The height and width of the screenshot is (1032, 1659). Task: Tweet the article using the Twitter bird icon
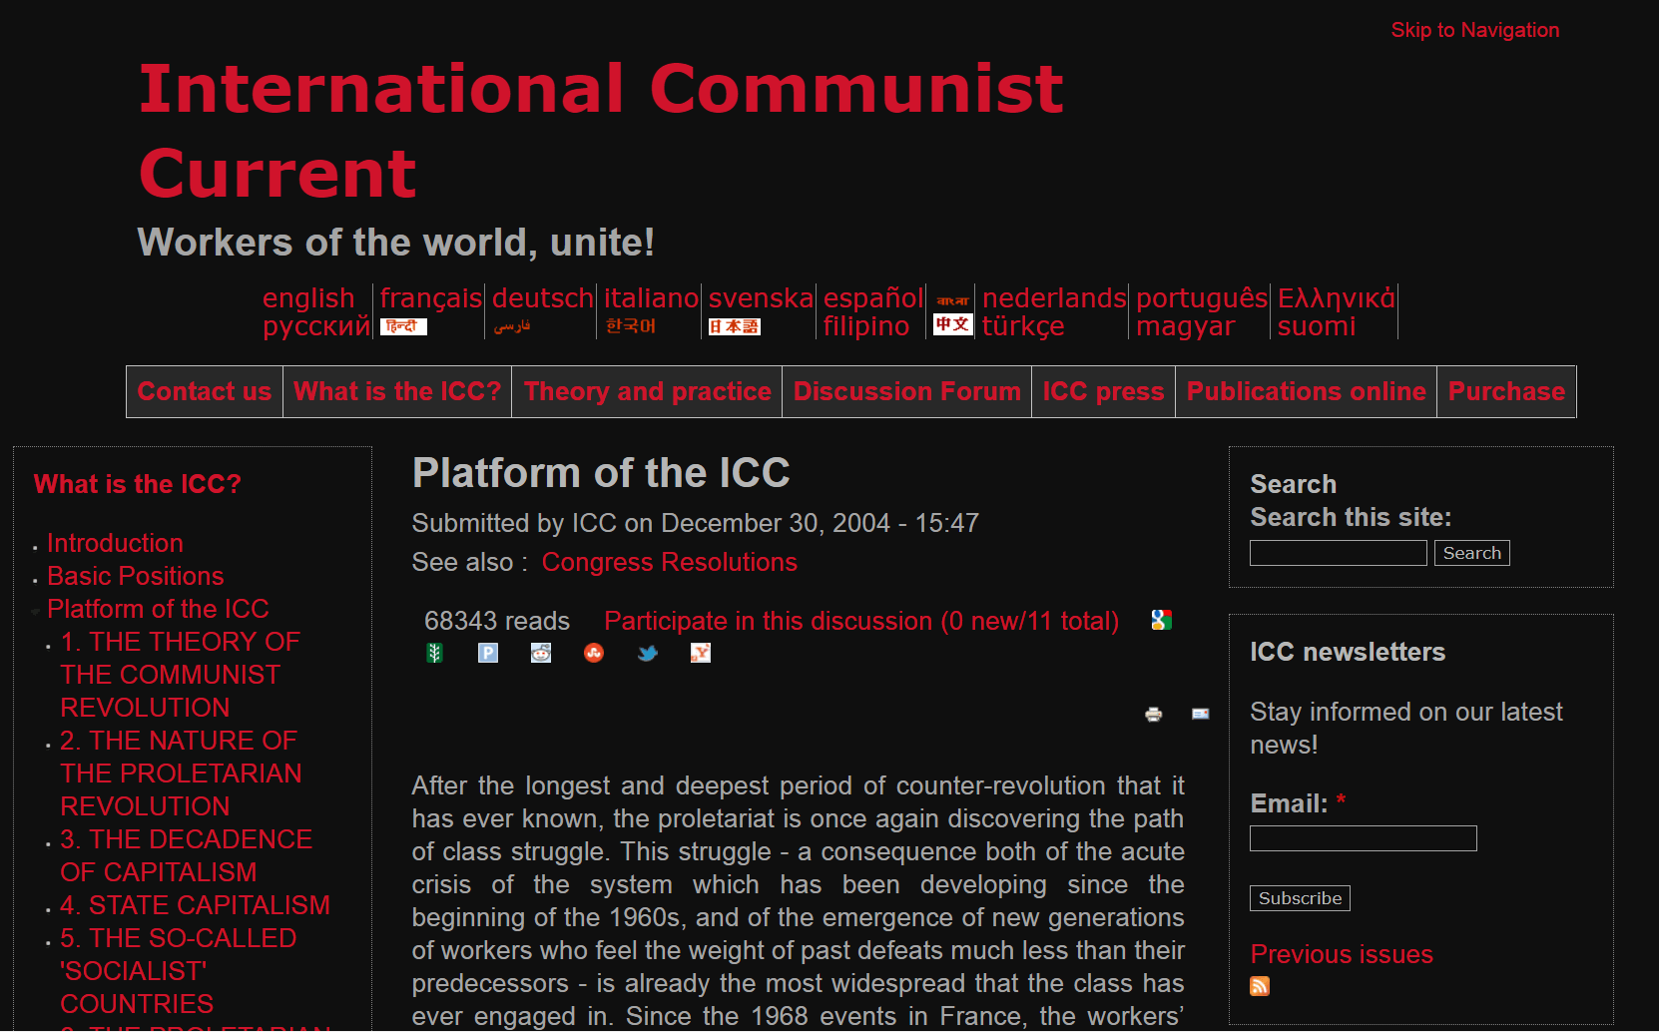[x=648, y=653]
